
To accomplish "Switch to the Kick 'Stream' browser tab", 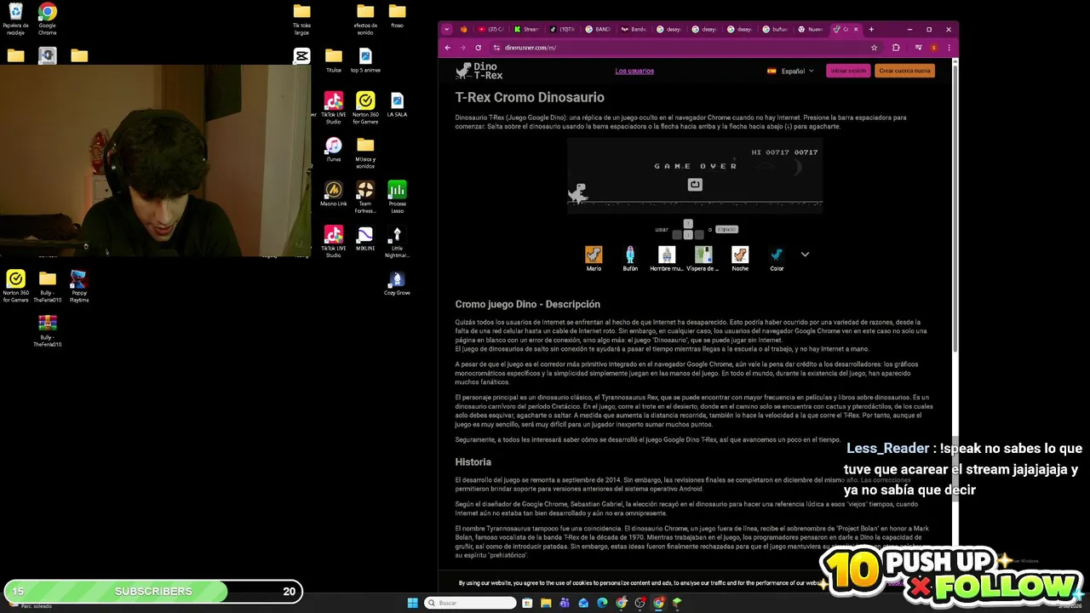I will tap(528, 29).
